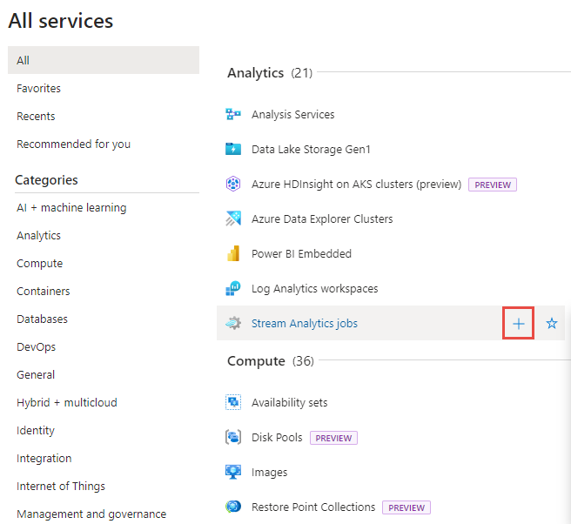The image size is (571, 524).
Task: Click the All services page title
Action: click(60, 20)
